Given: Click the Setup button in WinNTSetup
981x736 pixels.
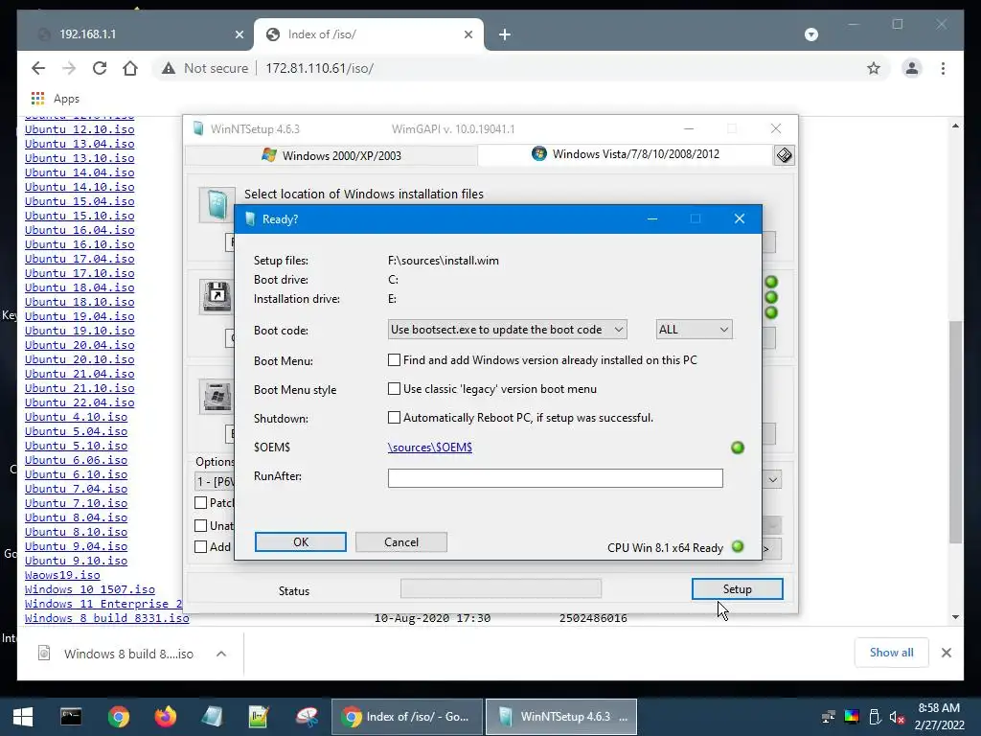Looking at the screenshot, I should tap(737, 589).
